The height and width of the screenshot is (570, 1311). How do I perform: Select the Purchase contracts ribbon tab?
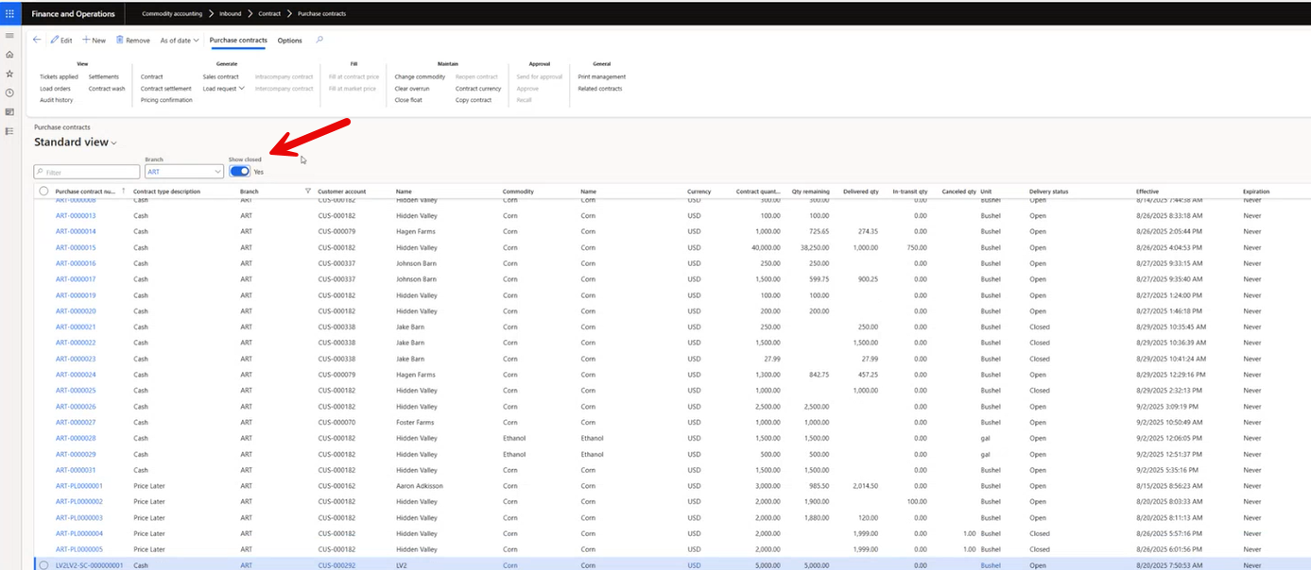pyautogui.click(x=238, y=41)
